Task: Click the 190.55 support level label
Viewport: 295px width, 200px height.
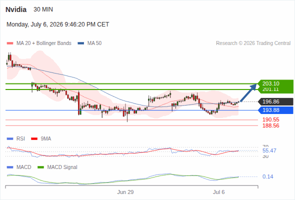Action: click(270, 119)
